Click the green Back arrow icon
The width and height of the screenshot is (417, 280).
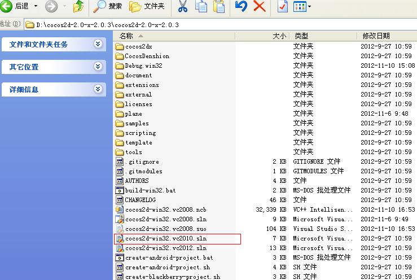(x=6, y=6)
